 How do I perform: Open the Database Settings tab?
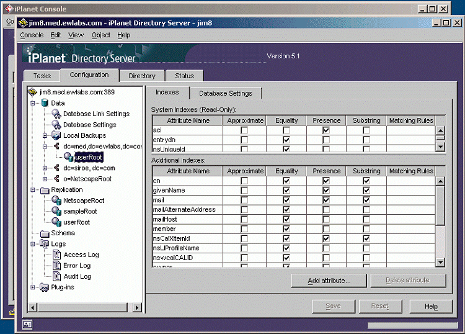pyautogui.click(x=226, y=93)
